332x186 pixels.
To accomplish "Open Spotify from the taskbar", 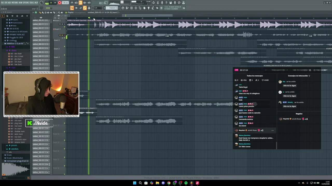I will [186, 183].
